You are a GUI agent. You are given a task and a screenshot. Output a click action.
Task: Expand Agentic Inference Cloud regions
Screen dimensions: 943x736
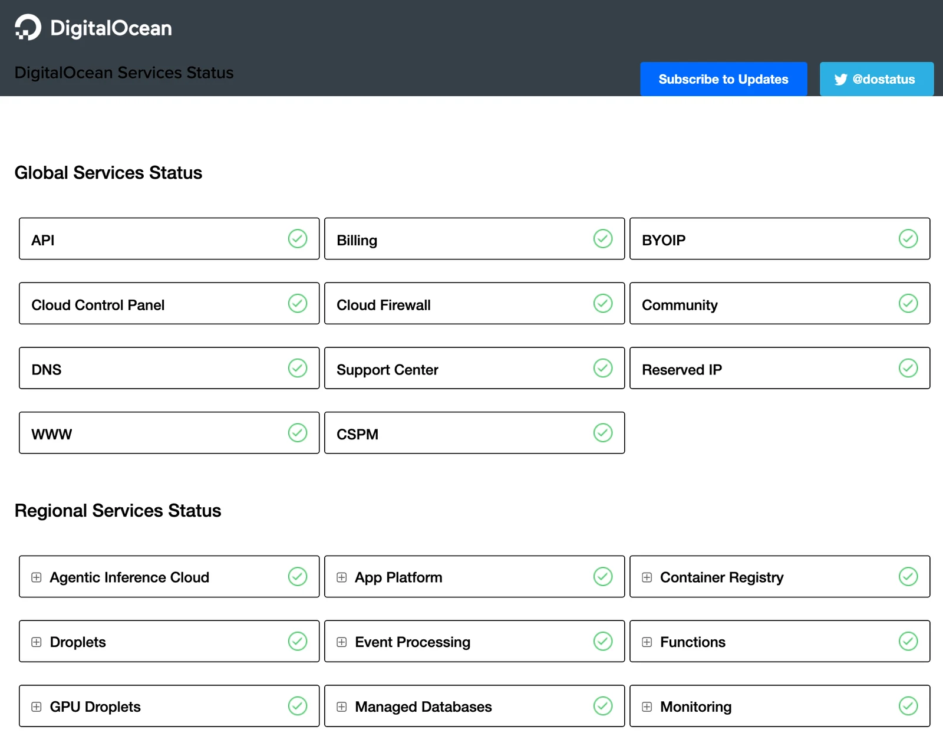click(37, 577)
